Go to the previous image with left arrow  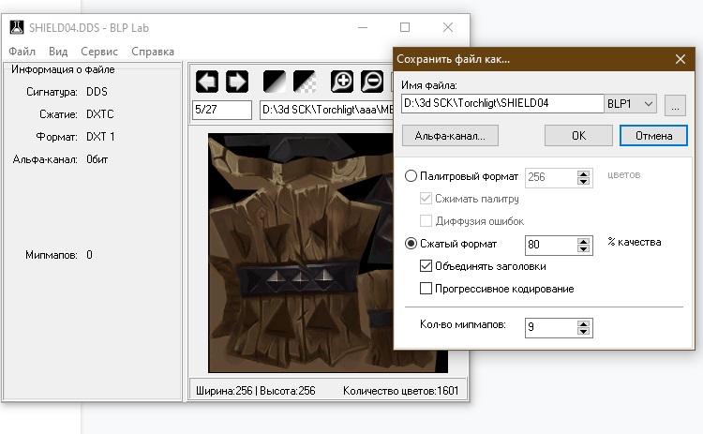tap(206, 82)
